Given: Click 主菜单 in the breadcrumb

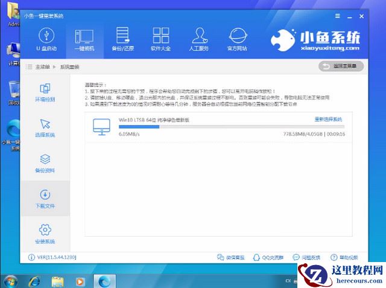Looking at the screenshot, I should point(42,67).
